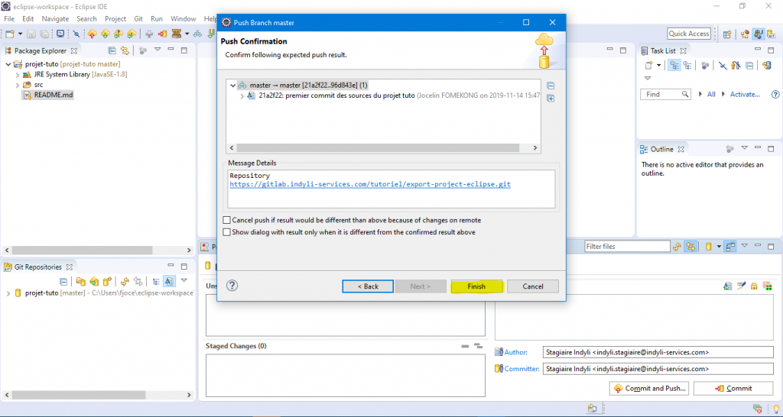The image size is (783, 417).
Task: Click the Finish button in Push dialog
Action: tap(476, 286)
